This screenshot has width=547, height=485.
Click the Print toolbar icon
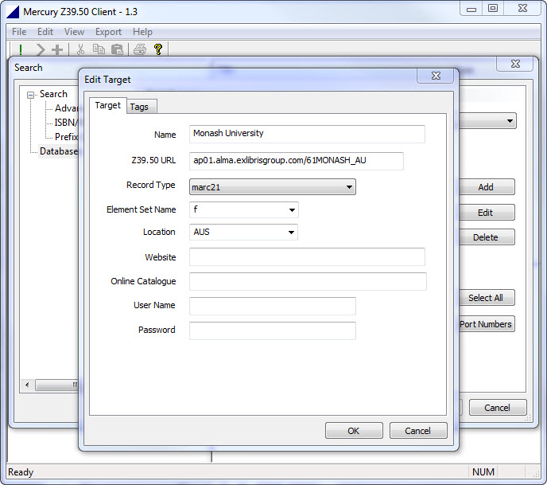[x=140, y=49]
